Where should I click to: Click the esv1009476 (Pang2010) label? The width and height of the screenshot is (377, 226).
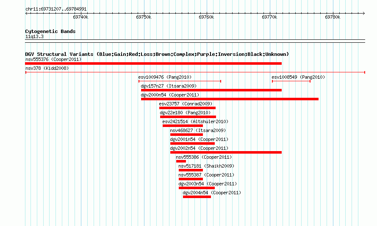click(x=165, y=77)
